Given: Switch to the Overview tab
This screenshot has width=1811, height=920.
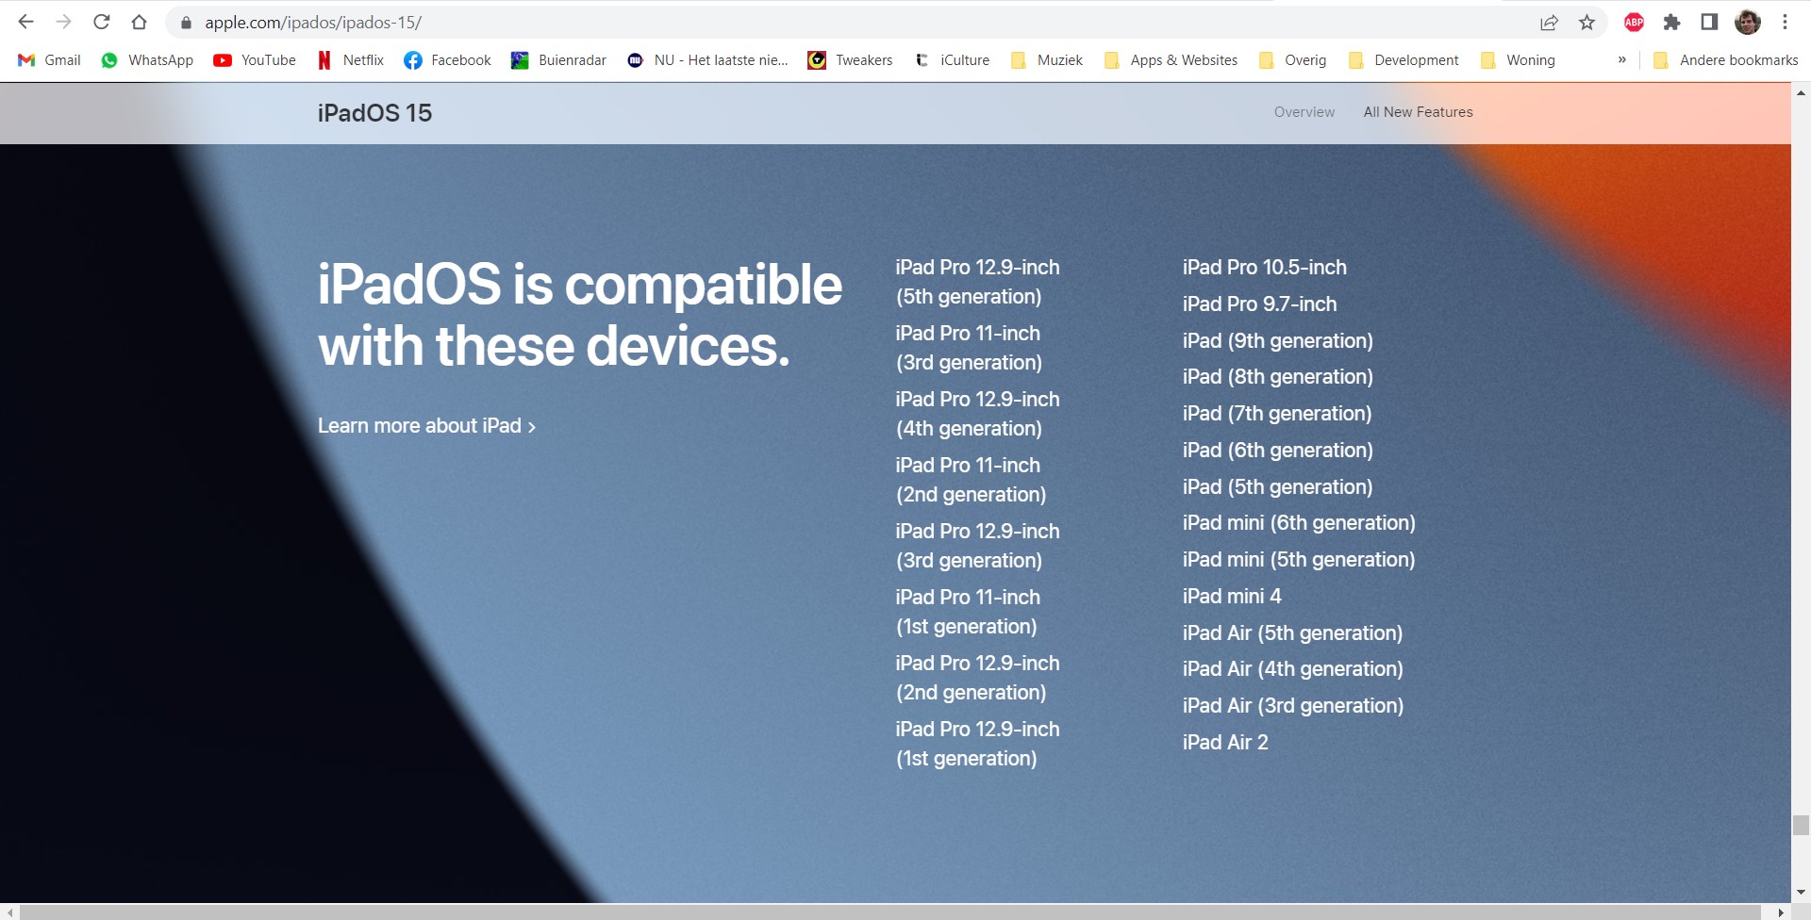Looking at the screenshot, I should [x=1304, y=112].
